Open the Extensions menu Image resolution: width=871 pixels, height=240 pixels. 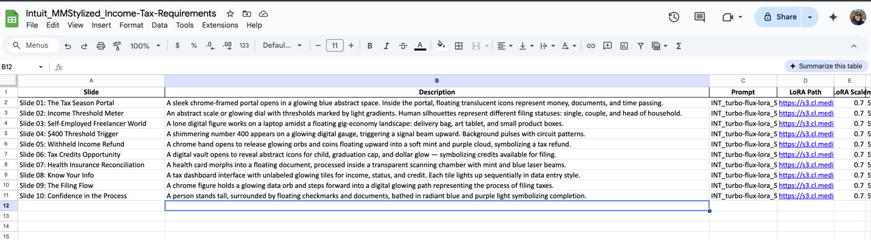[220, 25]
